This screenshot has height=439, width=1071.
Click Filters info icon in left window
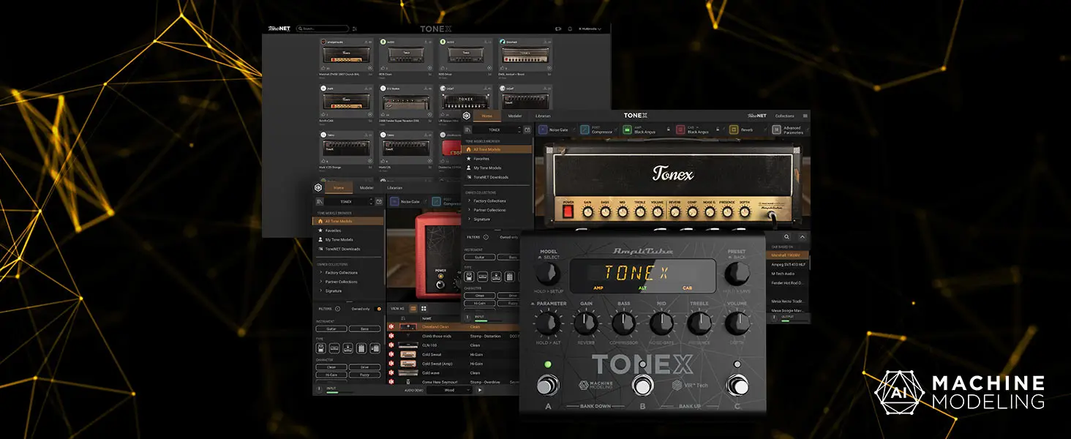click(x=337, y=309)
